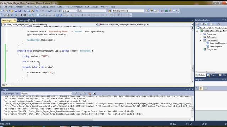
Task: Collapse the Chote_Chote_Magar_Mote project node
Action: tap(197, 31)
